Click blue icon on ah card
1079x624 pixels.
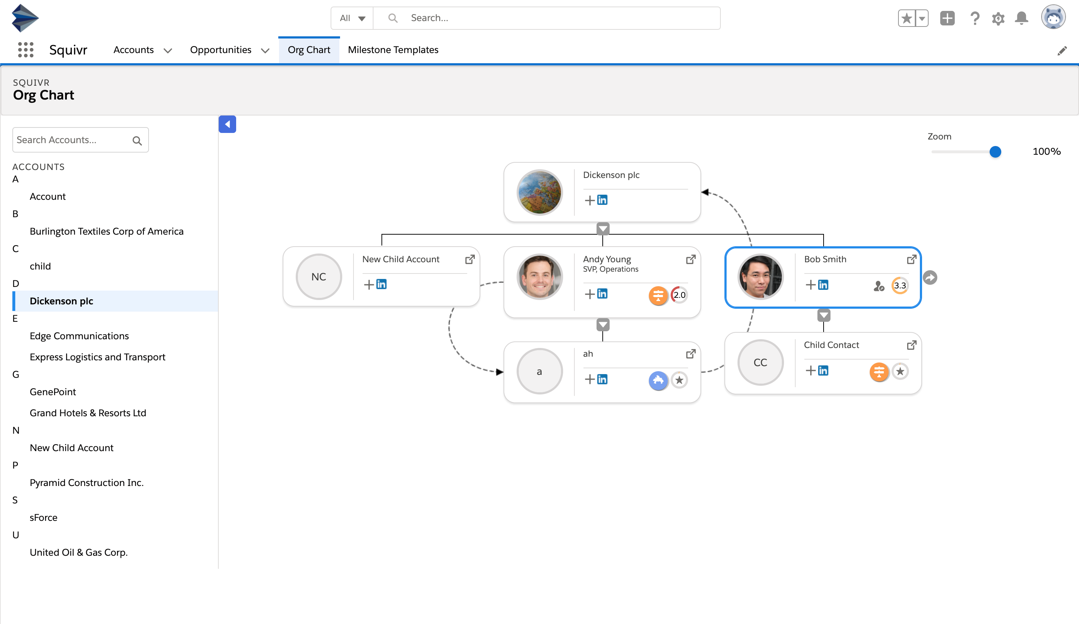[x=658, y=381]
